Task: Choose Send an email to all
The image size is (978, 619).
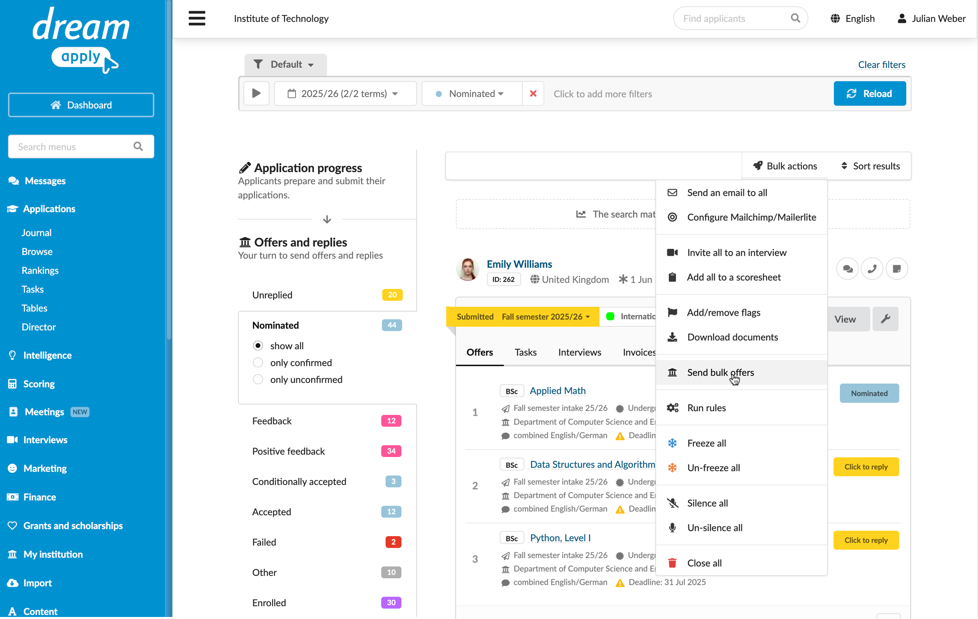Action: tap(741, 193)
